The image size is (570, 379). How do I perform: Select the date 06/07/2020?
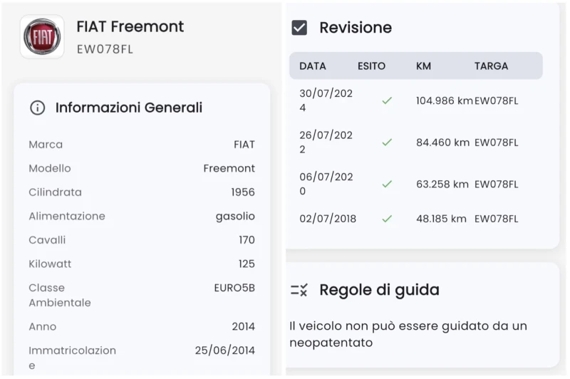[326, 184]
